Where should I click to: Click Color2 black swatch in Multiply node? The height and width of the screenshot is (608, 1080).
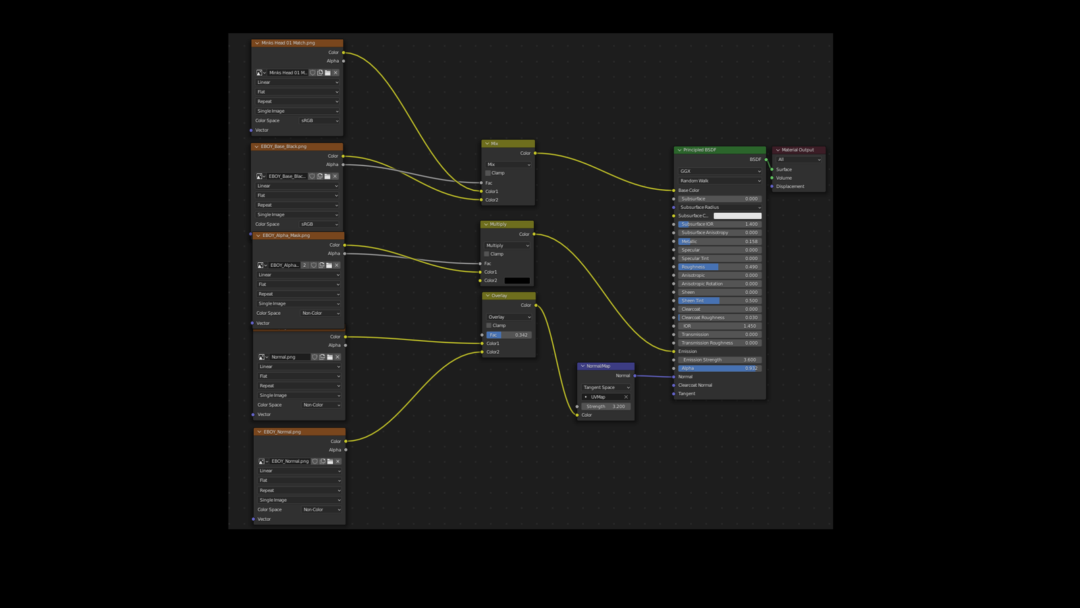tap(517, 281)
